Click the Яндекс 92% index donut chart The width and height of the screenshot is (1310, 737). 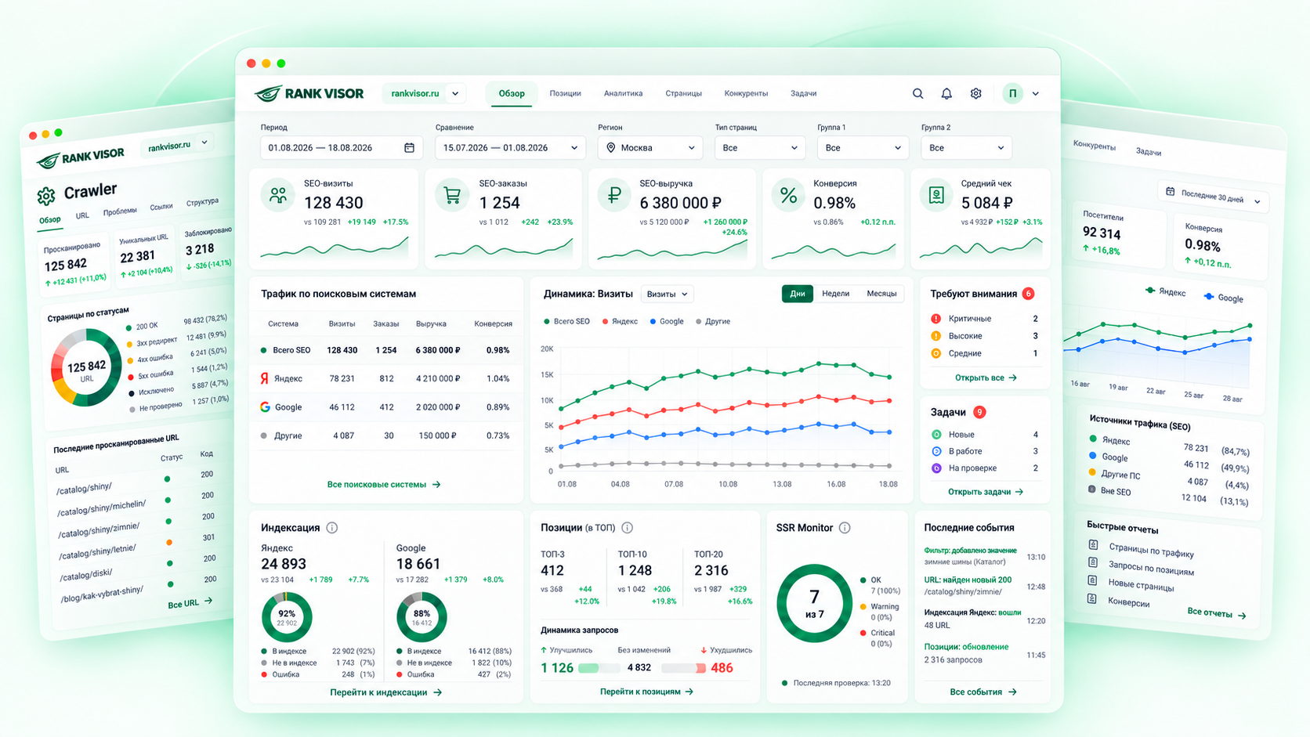point(287,618)
